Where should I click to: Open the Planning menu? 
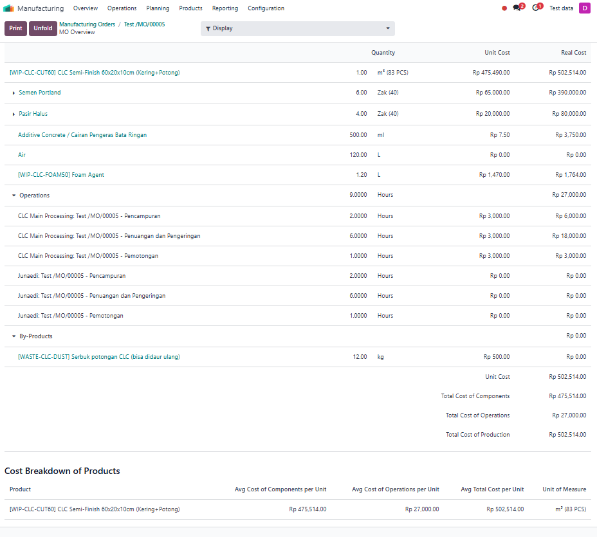(x=158, y=8)
